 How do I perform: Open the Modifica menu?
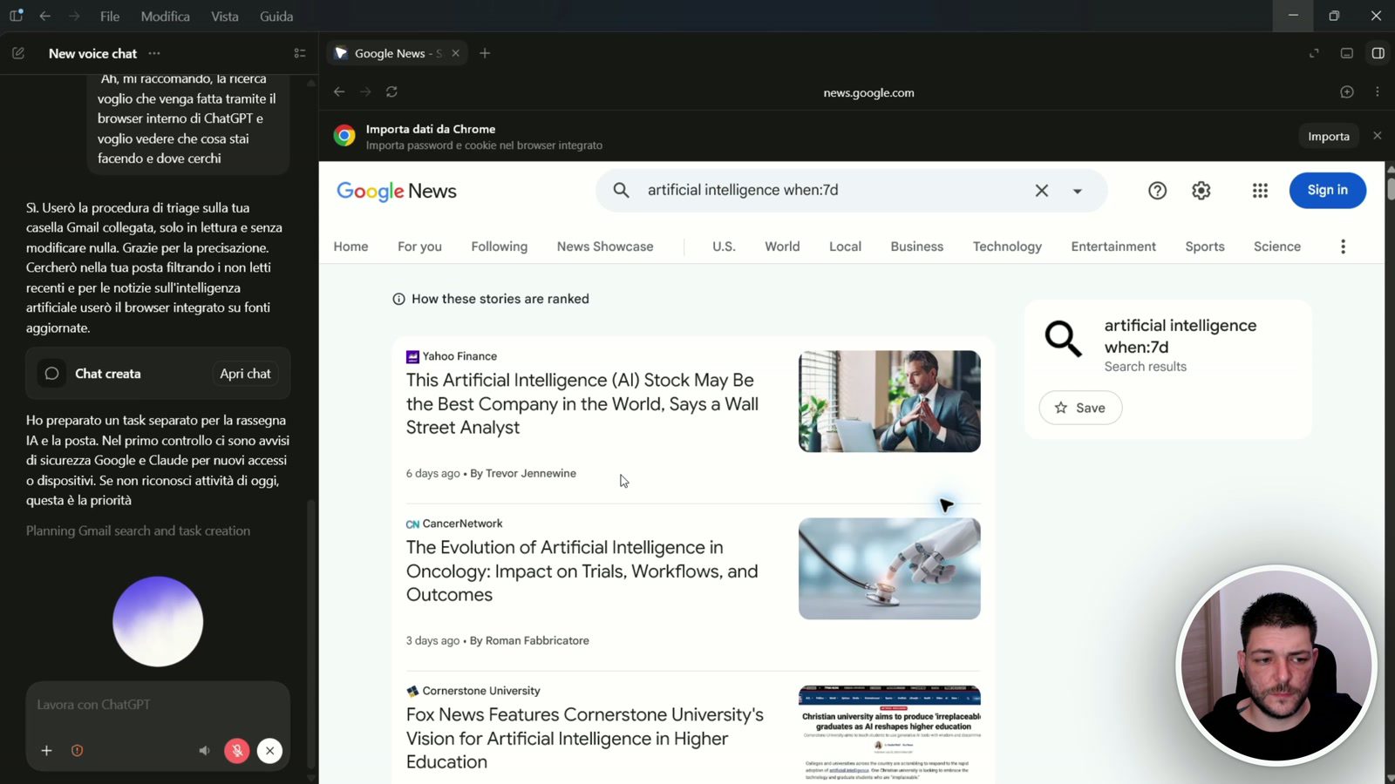click(x=165, y=17)
